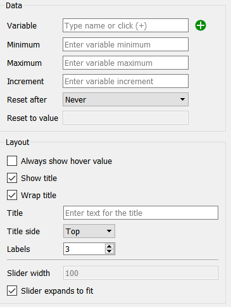
Task: Disable Slider expands to fit checkbox
Action: (12, 291)
